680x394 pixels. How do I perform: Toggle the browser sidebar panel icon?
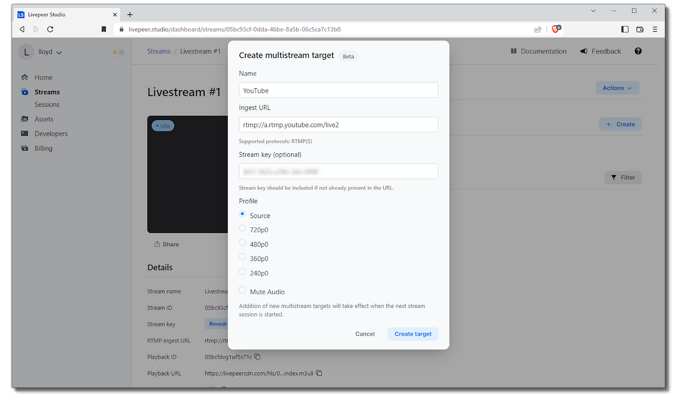[x=625, y=29]
